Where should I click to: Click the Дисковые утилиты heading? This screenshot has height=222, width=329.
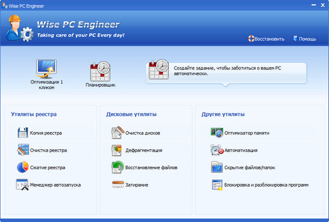coord(132,115)
